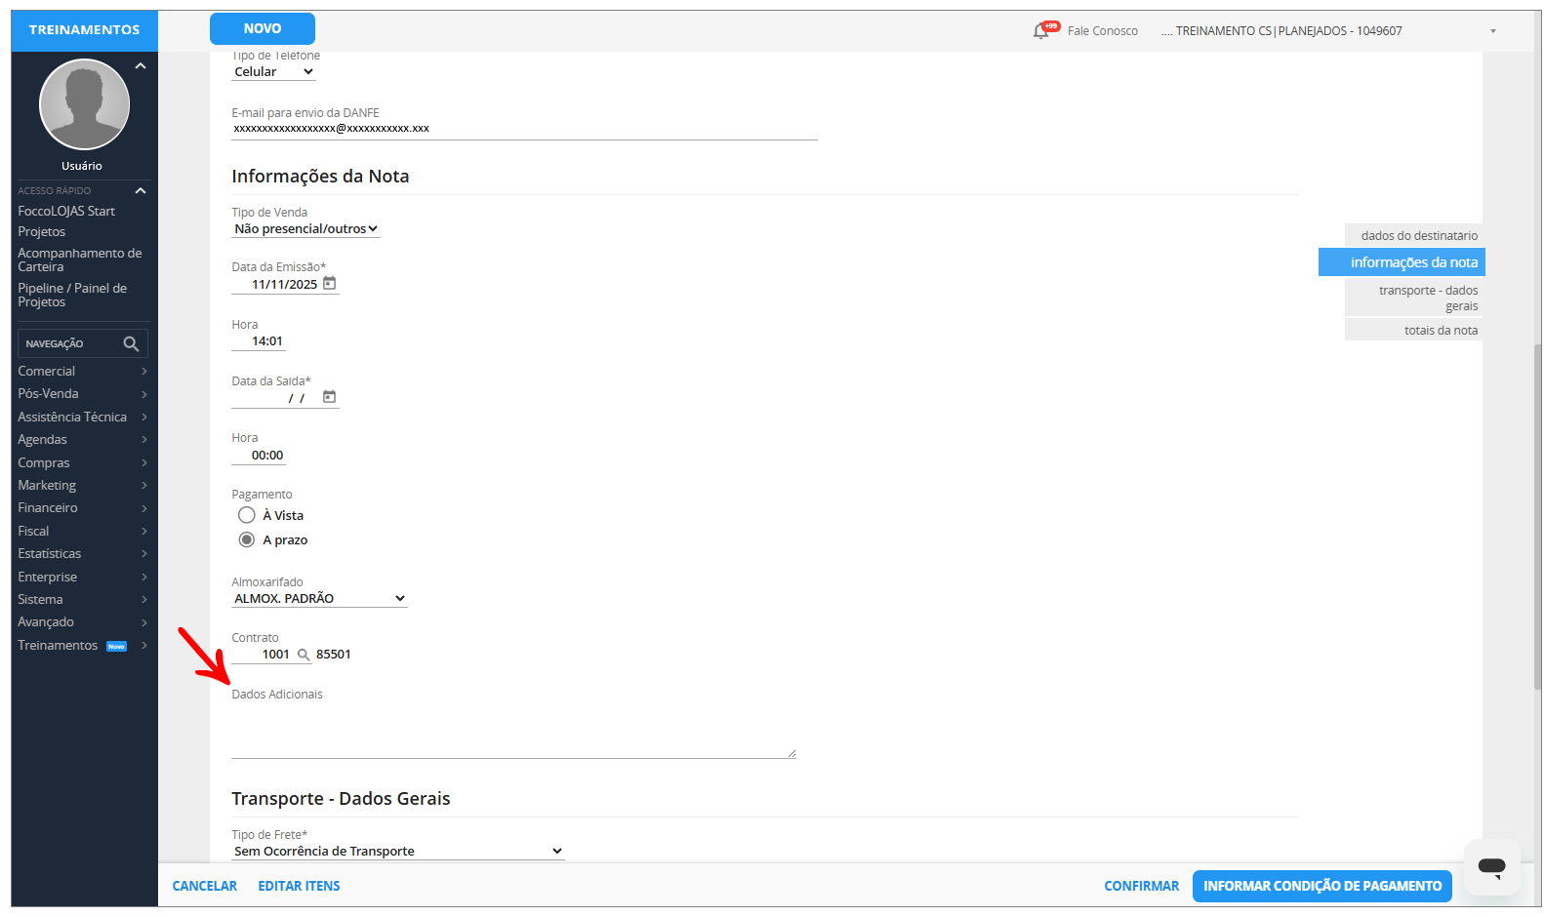Focus the Data da Emissão date field
Screen dimensions: 1544x917
276,285
